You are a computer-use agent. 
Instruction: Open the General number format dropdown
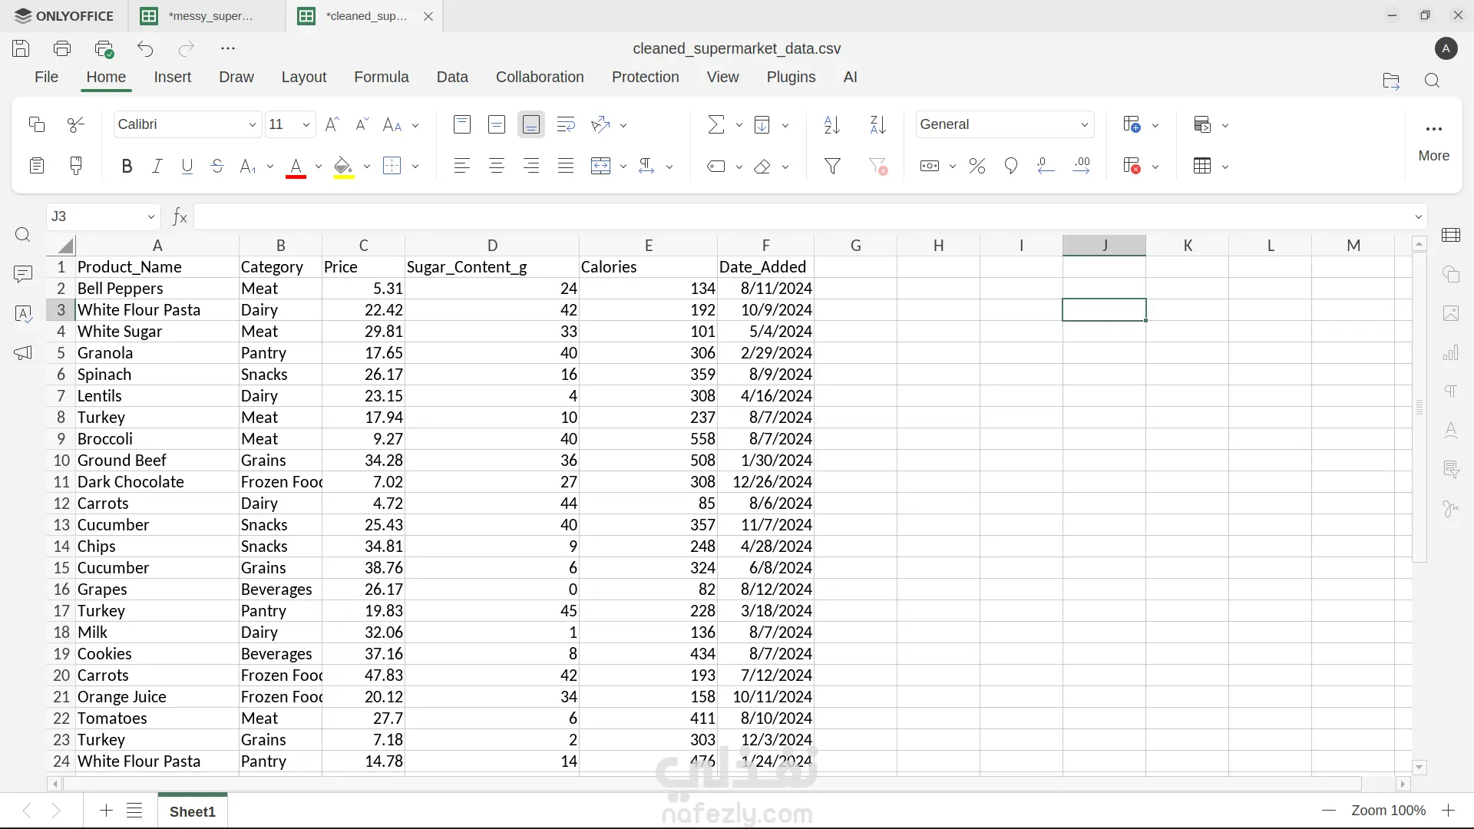1084,124
